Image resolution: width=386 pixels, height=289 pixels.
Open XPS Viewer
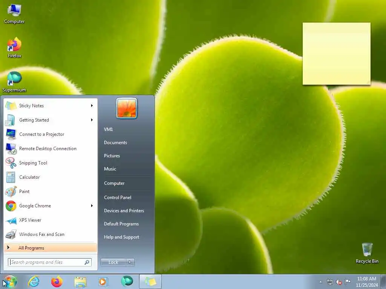click(x=51, y=220)
